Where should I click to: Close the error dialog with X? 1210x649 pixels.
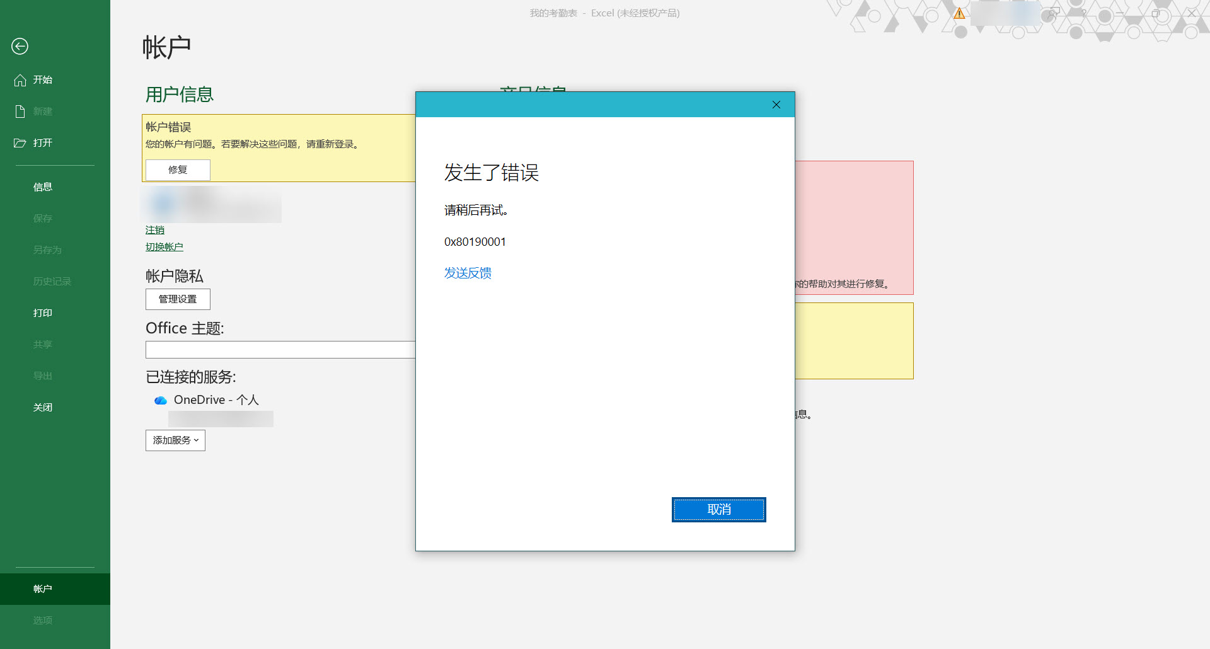point(776,105)
